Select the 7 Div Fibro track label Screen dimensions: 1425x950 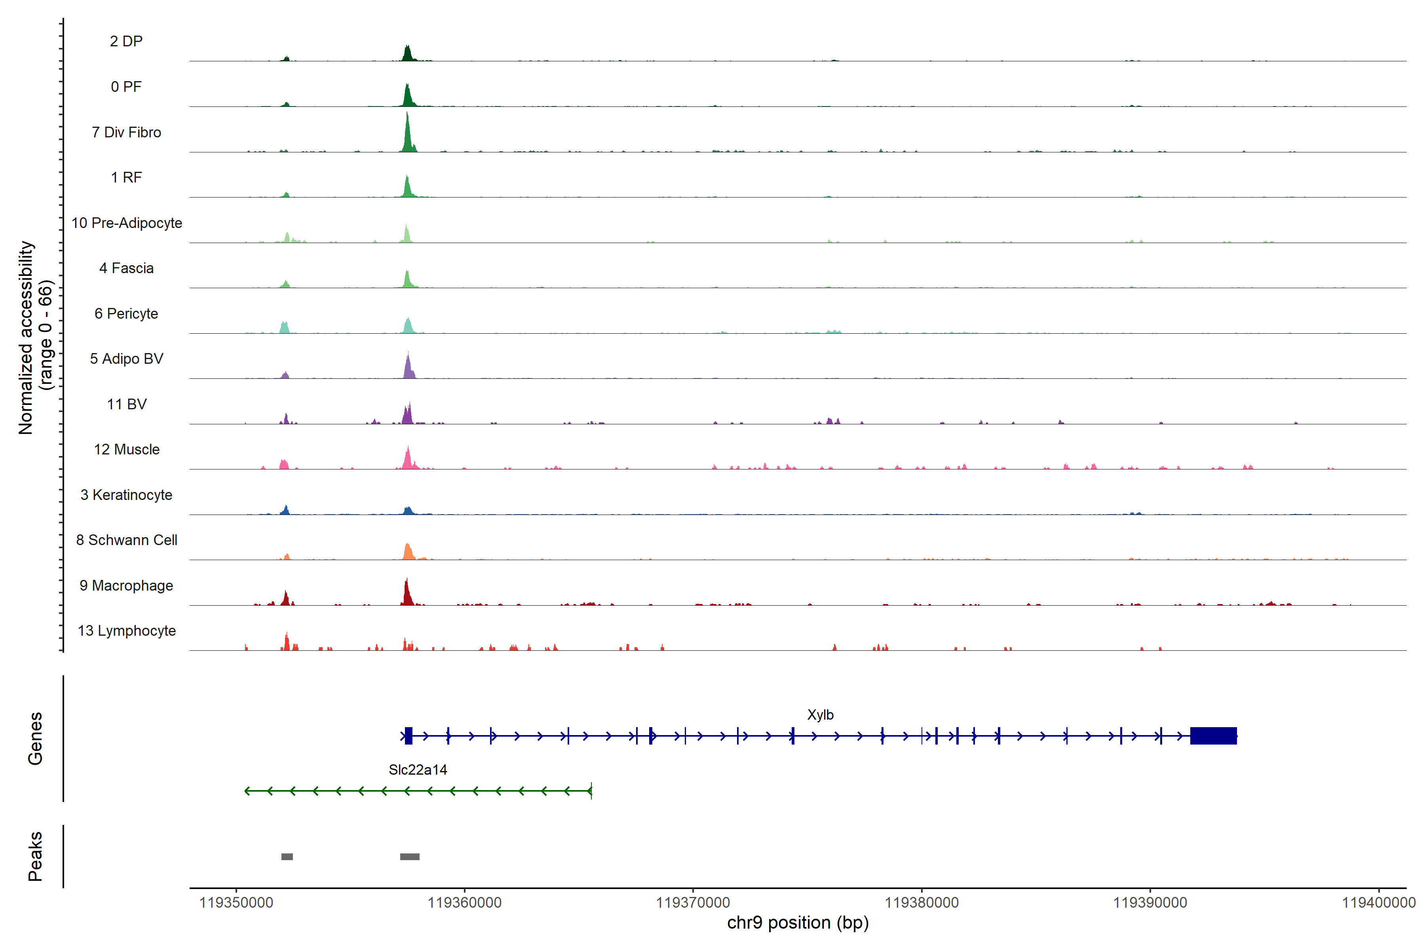point(126,132)
